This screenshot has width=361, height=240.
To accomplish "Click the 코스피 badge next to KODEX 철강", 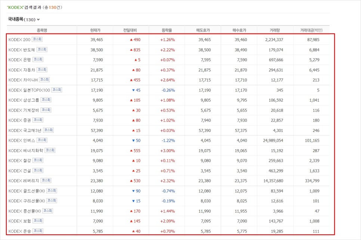I will point(38,160).
